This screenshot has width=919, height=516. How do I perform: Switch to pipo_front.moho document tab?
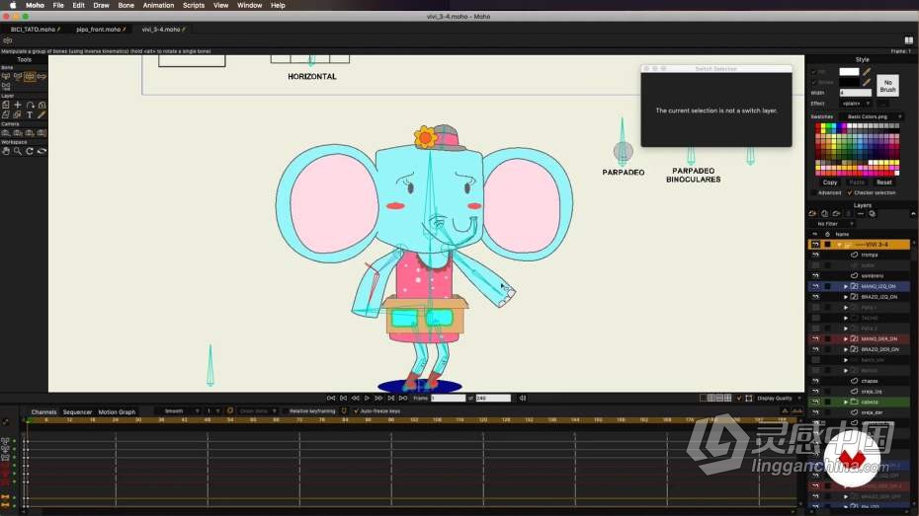100,30
